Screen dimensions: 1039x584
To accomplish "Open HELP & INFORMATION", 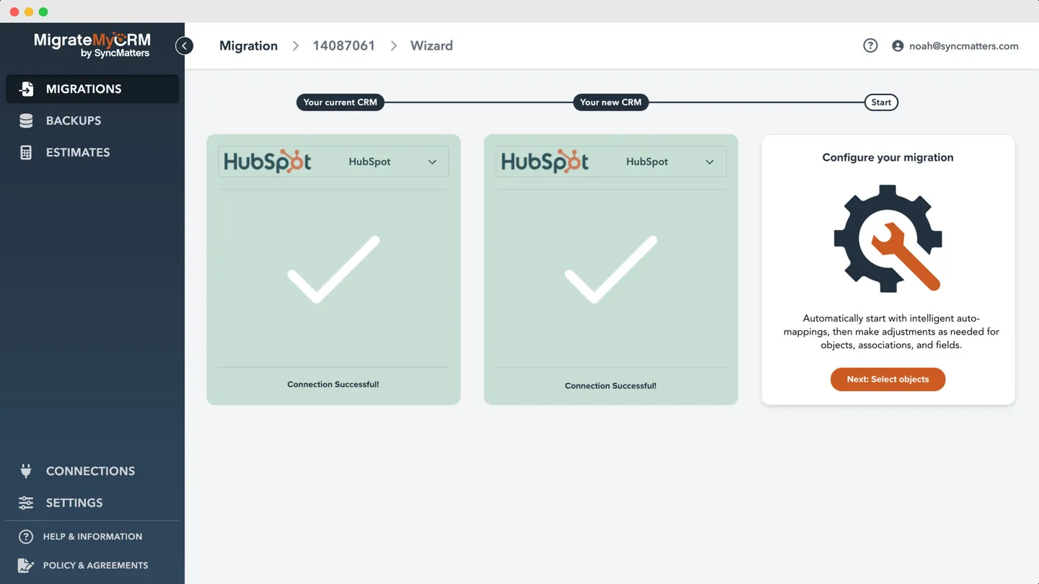I will 92,536.
